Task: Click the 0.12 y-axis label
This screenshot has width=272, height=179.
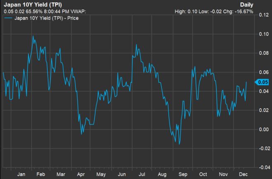Action: (263, 15)
